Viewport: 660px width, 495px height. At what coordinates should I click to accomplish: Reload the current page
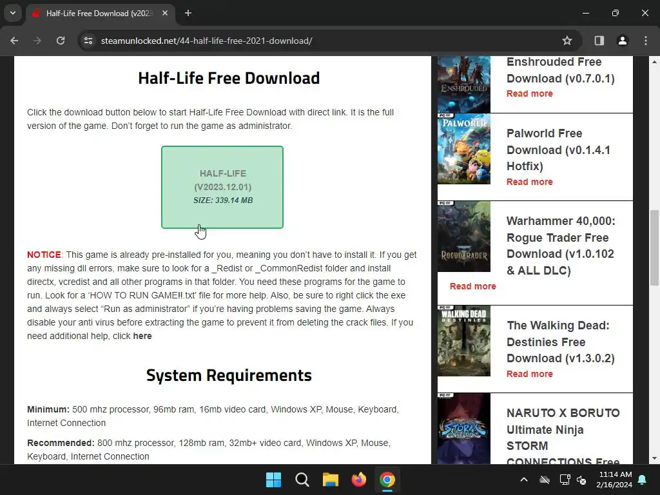[x=61, y=41]
